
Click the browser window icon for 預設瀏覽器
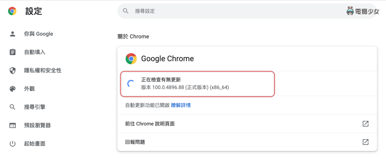pos(13,125)
